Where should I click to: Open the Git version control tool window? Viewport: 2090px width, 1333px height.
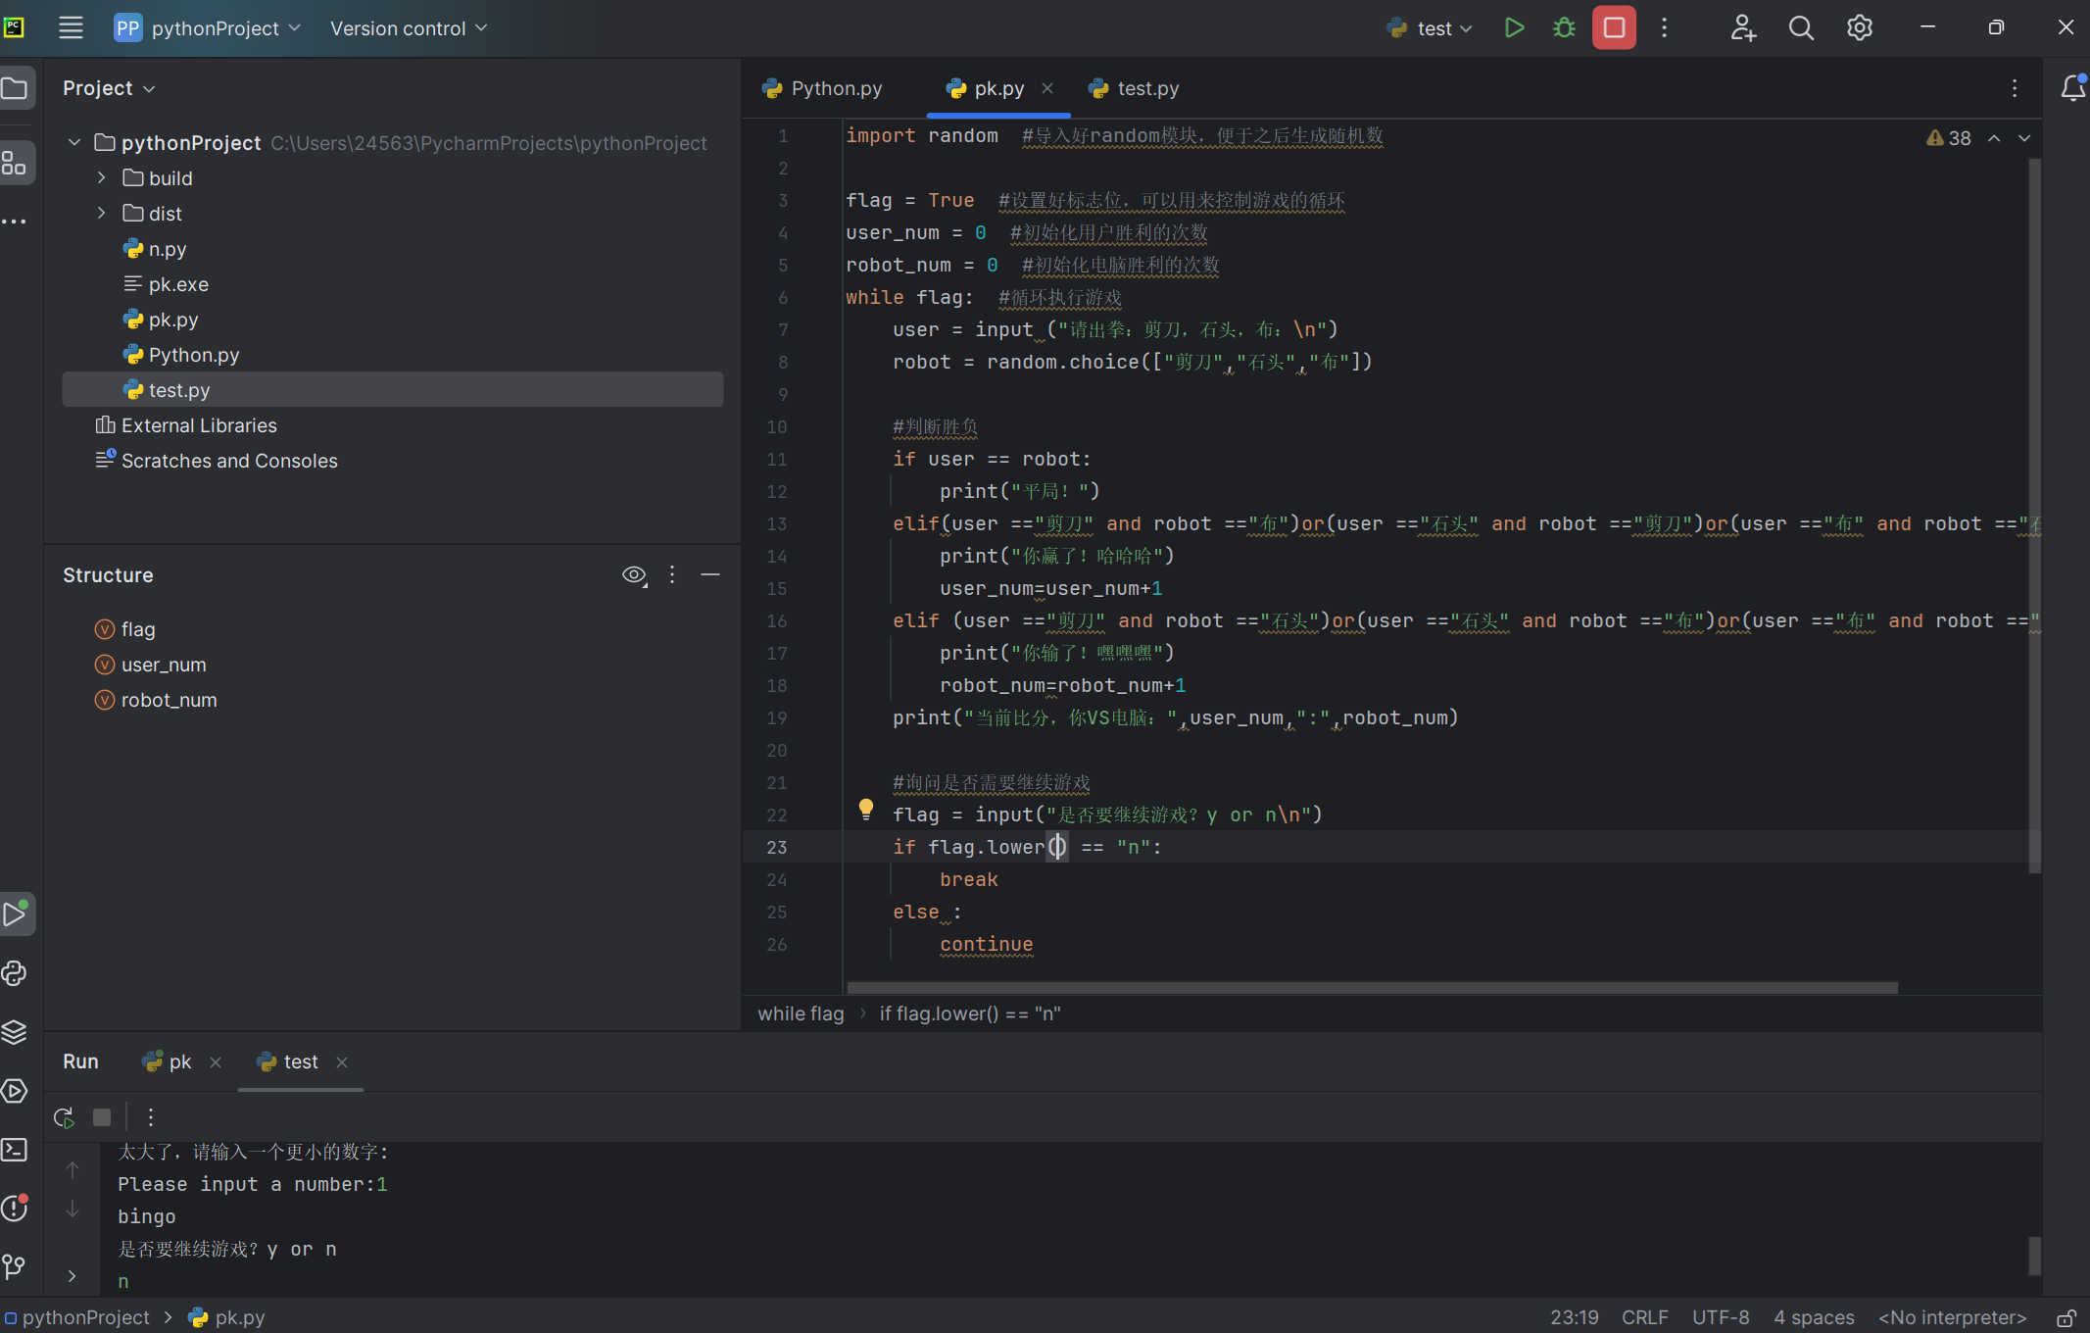pyautogui.click(x=15, y=1266)
